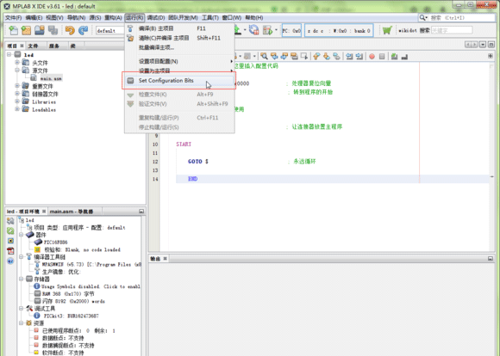Click the New File toolbar icon
The height and width of the screenshot is (356, 500).
(14, 30)
